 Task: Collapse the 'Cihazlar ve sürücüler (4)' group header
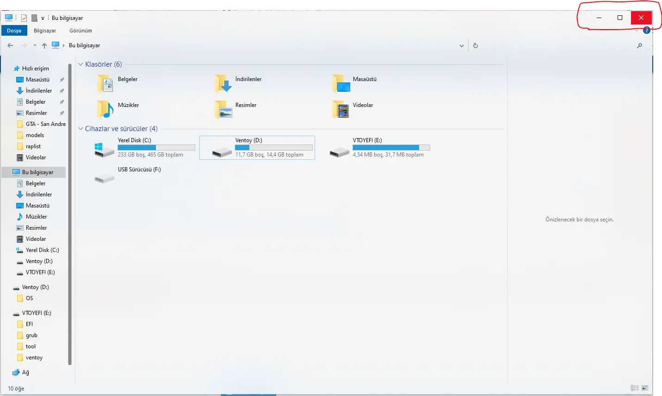tap(121, 129)
